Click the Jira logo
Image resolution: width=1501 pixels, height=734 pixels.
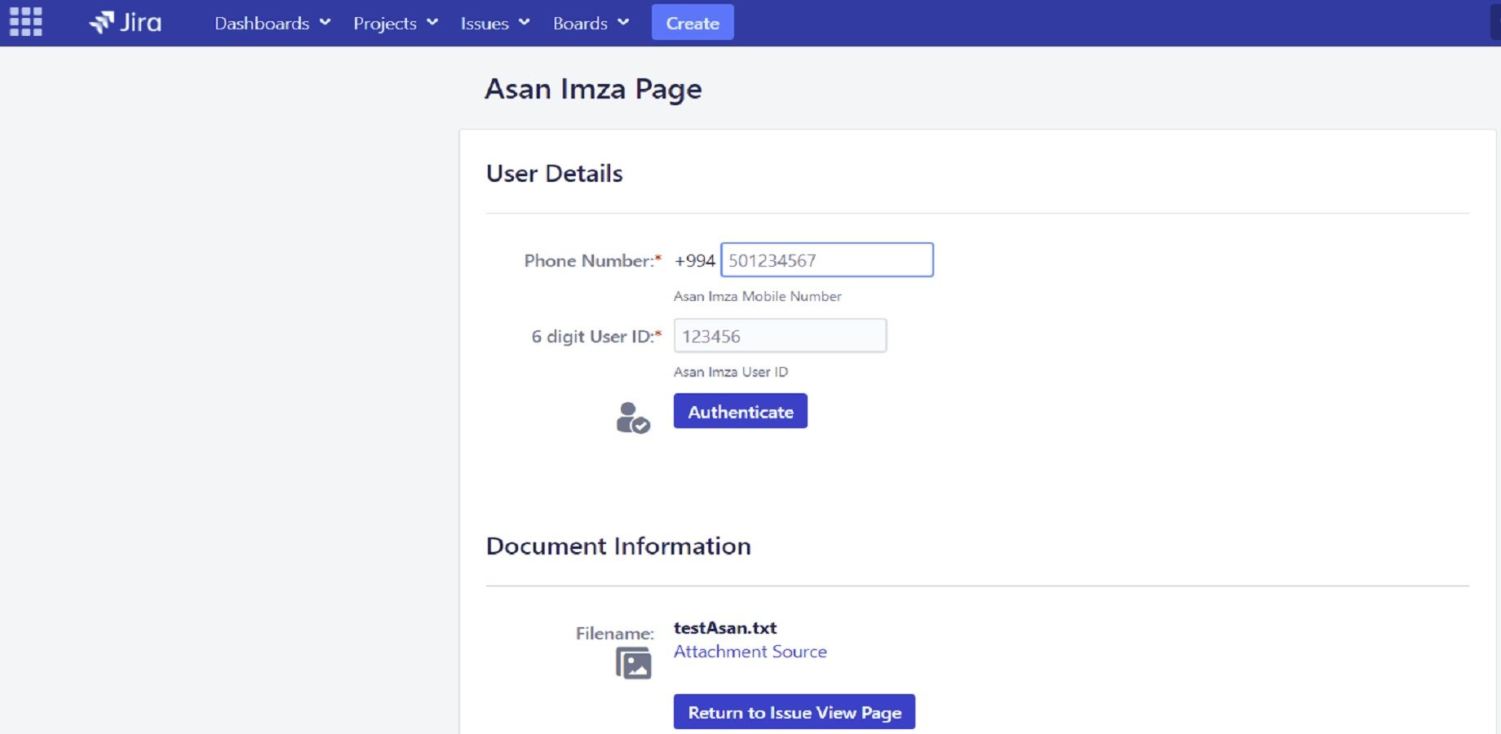coord(125,23)
